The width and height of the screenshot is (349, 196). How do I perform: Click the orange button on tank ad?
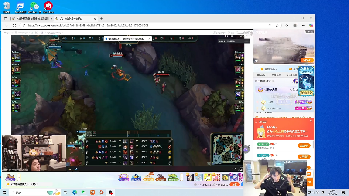[x=307, y=60]
